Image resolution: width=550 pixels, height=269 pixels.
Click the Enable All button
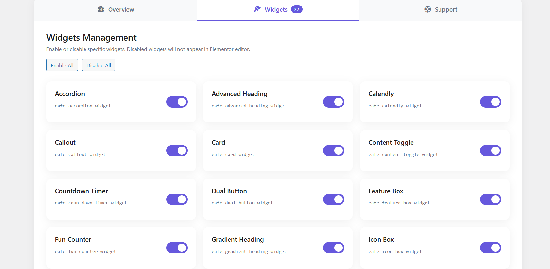pyautogui.click(x=62, y=65)
